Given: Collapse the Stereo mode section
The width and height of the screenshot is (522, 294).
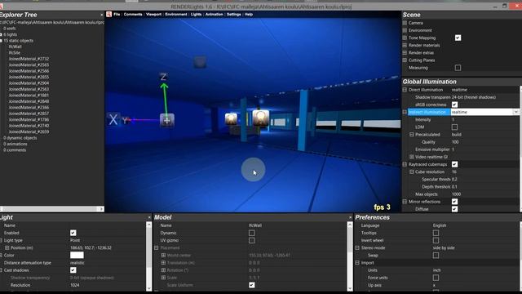Looking at the screenshot, I should click(x=357, y=247).
